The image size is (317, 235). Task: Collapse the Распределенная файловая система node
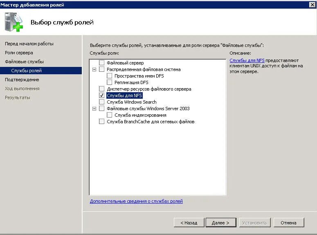(94, 70)
